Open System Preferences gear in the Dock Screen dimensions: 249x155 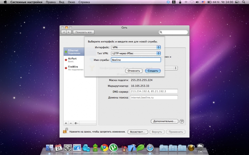point(68,148)
